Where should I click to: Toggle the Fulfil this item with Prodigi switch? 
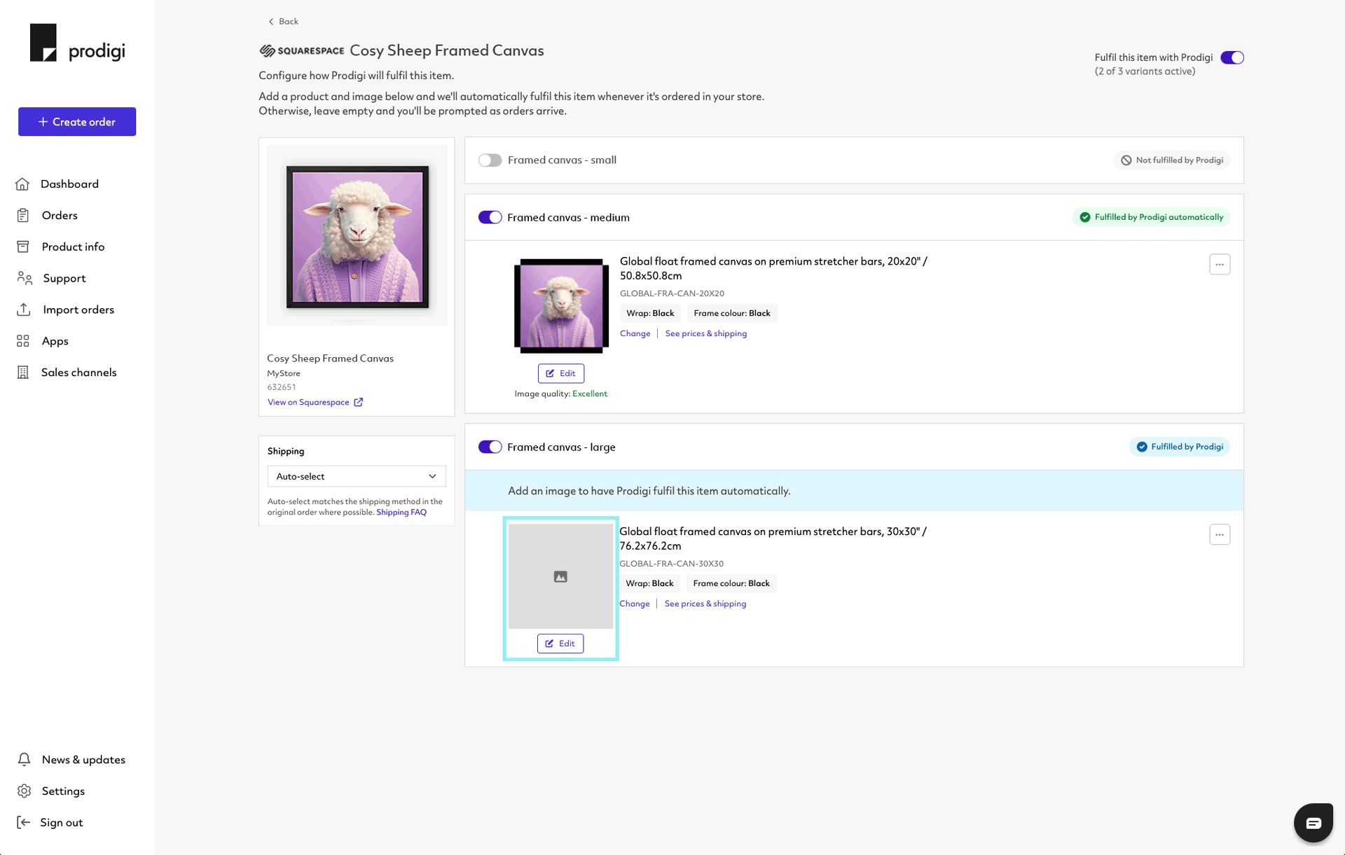[x=1233, y=57]
